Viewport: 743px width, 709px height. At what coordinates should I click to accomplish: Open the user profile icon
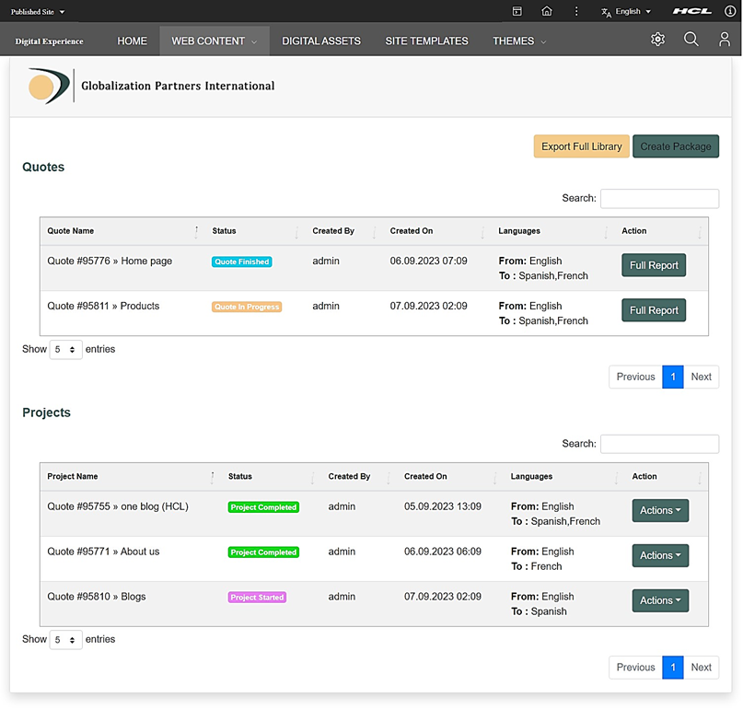725,40
